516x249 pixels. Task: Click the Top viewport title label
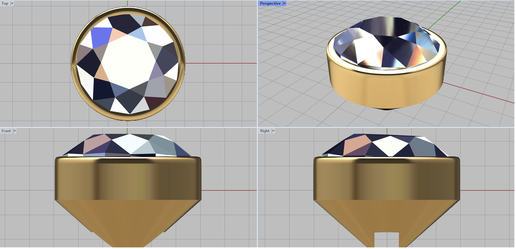tap(5, 4)
